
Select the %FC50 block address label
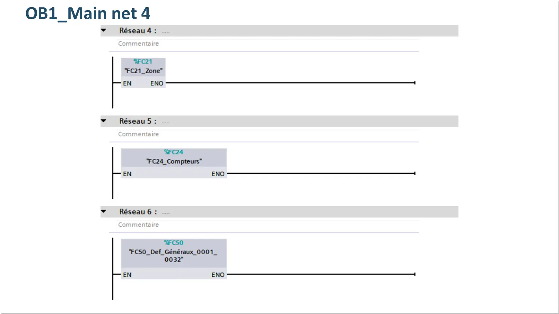[x=174, y=243]
